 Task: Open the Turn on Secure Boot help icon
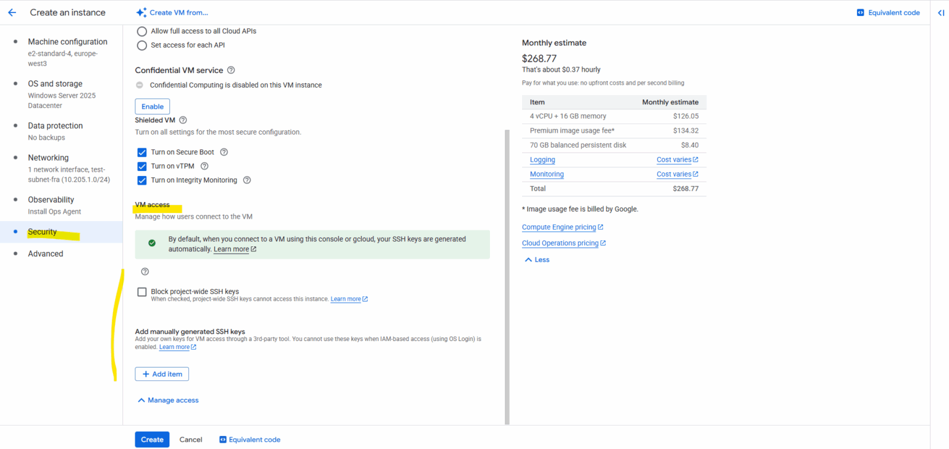click(224, 151)
